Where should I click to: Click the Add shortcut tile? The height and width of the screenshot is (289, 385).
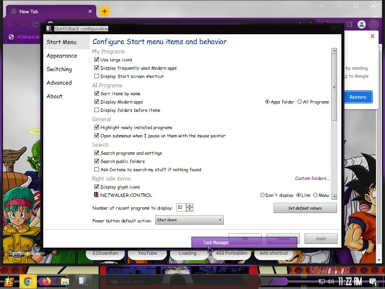point(274,253)
